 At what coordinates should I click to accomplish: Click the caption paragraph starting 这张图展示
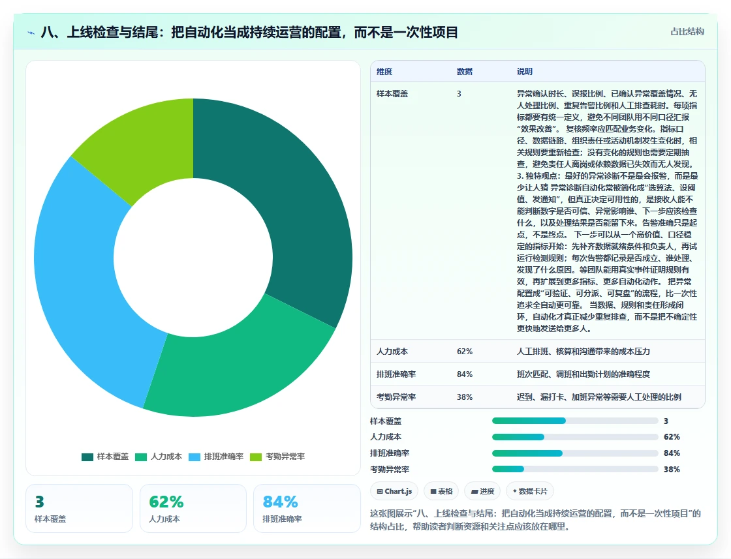[535, 520]
